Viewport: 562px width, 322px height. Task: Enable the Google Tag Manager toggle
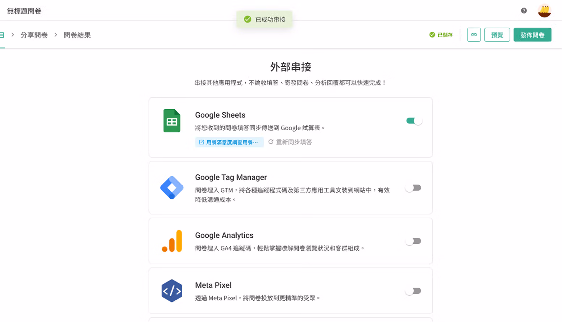413,188
